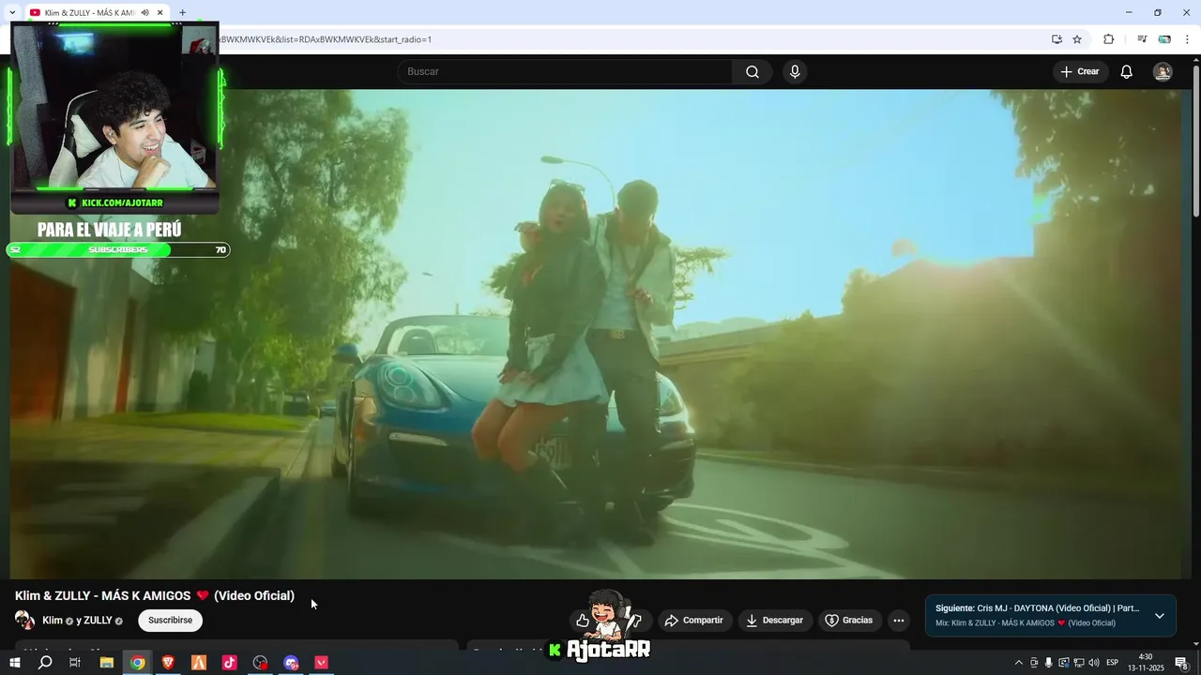1201x675 pixels.
Task: Click the Suscribirse button
Action: click(170, 621)
